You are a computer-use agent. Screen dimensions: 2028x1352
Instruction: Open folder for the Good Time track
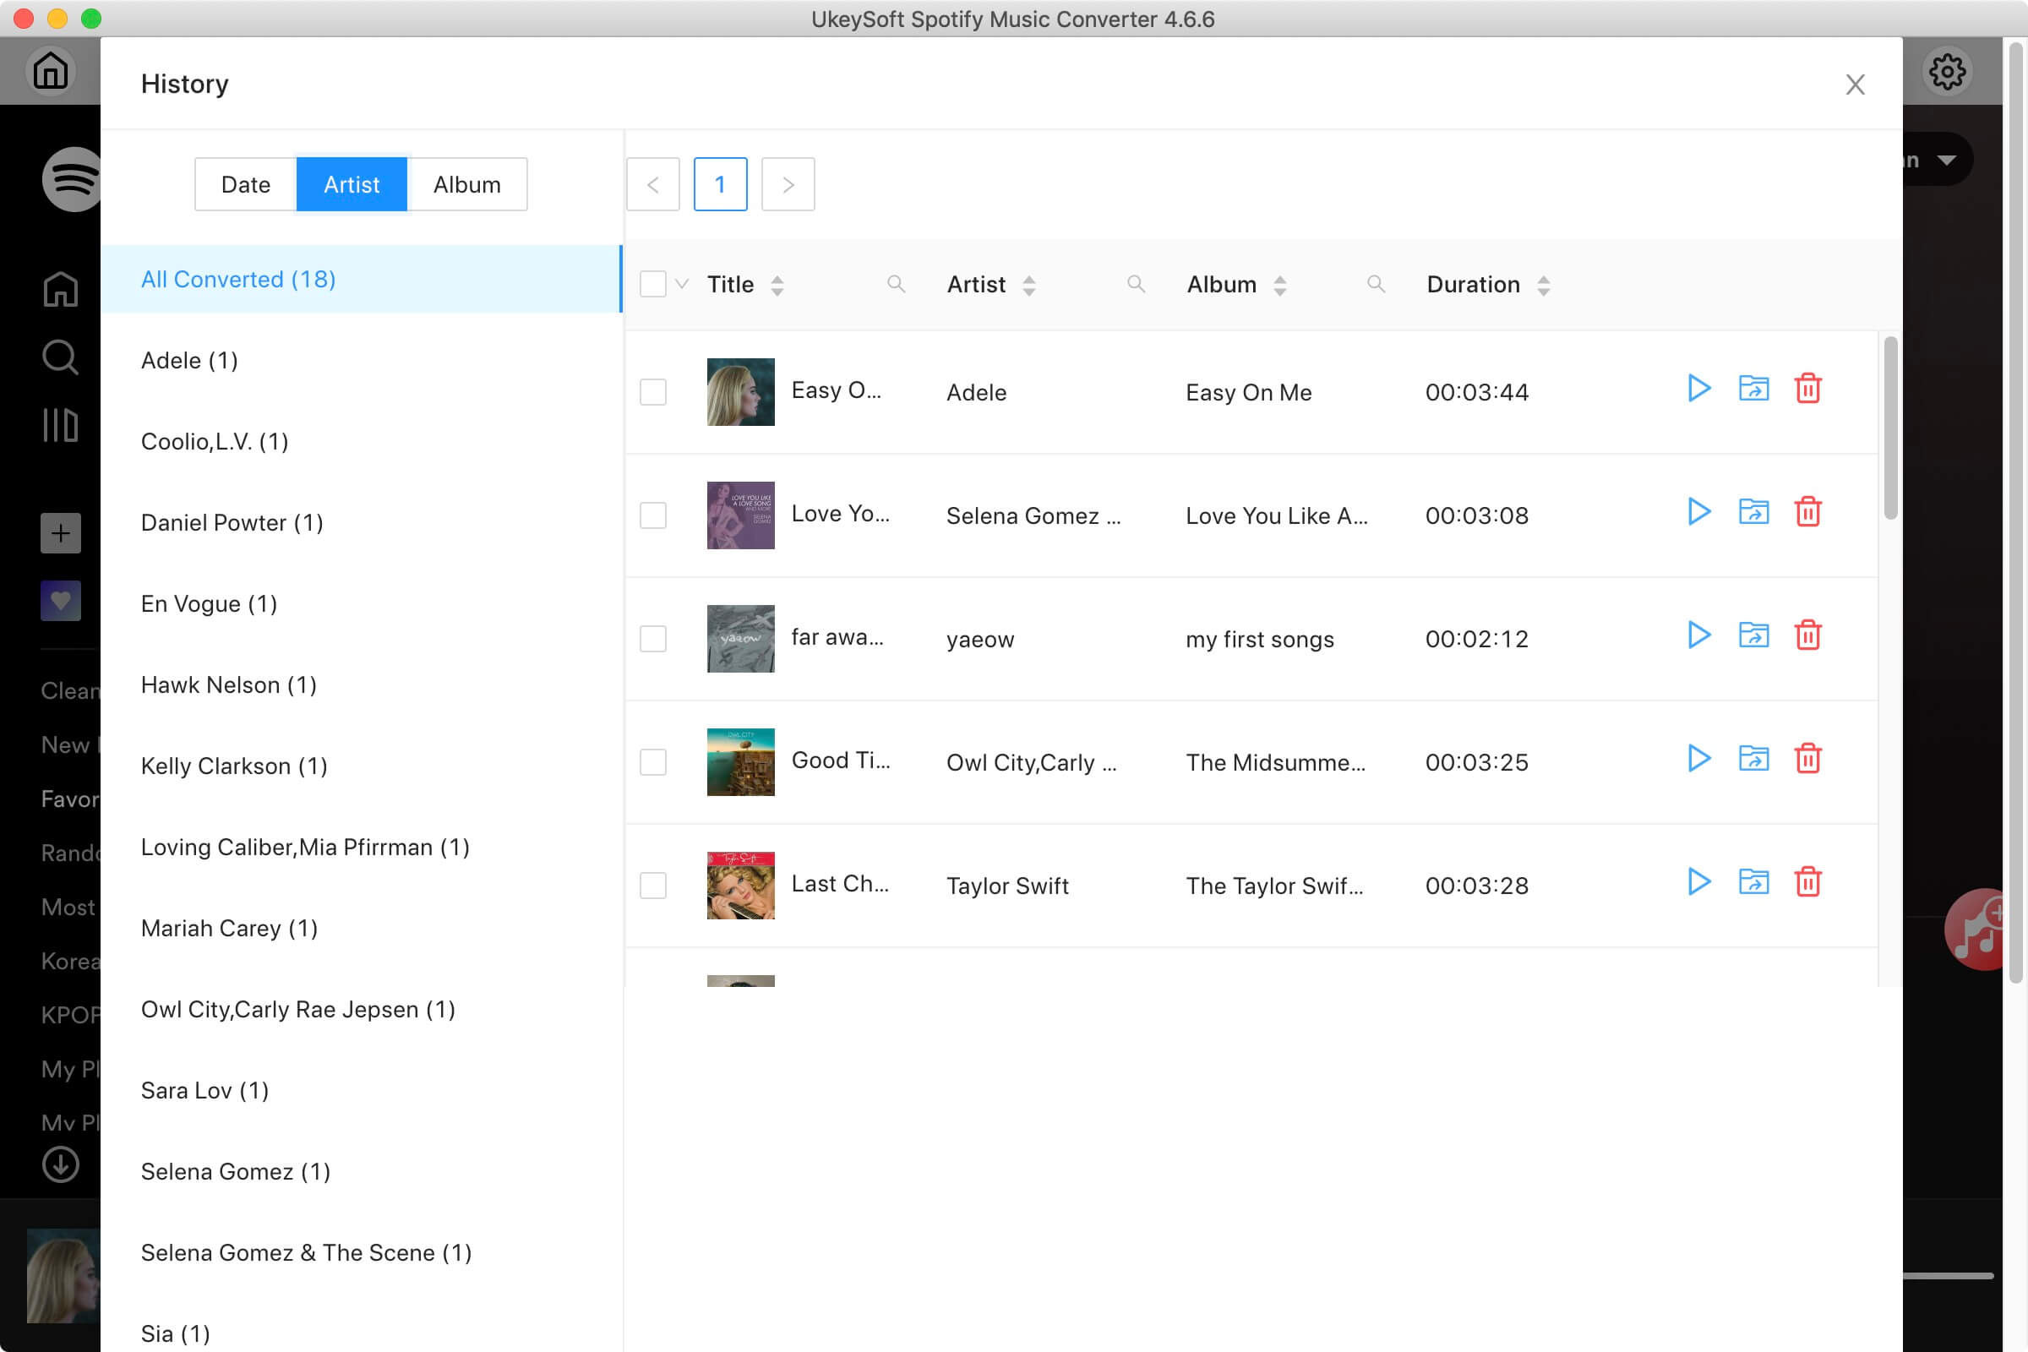pos(1753,759)
